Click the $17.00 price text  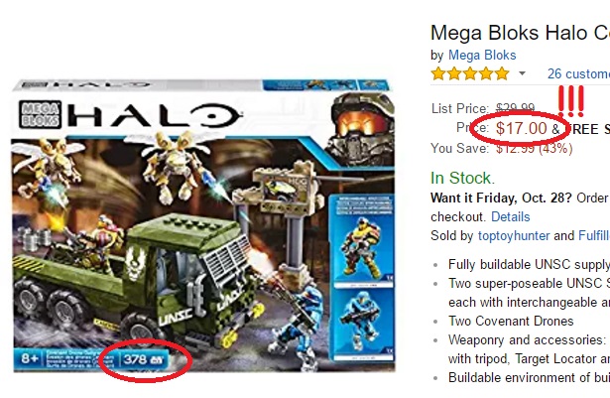click(x=522, y=128)
